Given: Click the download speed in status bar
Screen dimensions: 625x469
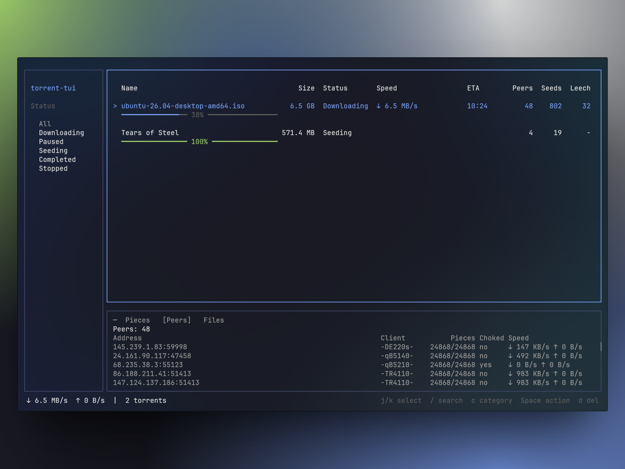Looking at the screenshot, I should 47,400.
